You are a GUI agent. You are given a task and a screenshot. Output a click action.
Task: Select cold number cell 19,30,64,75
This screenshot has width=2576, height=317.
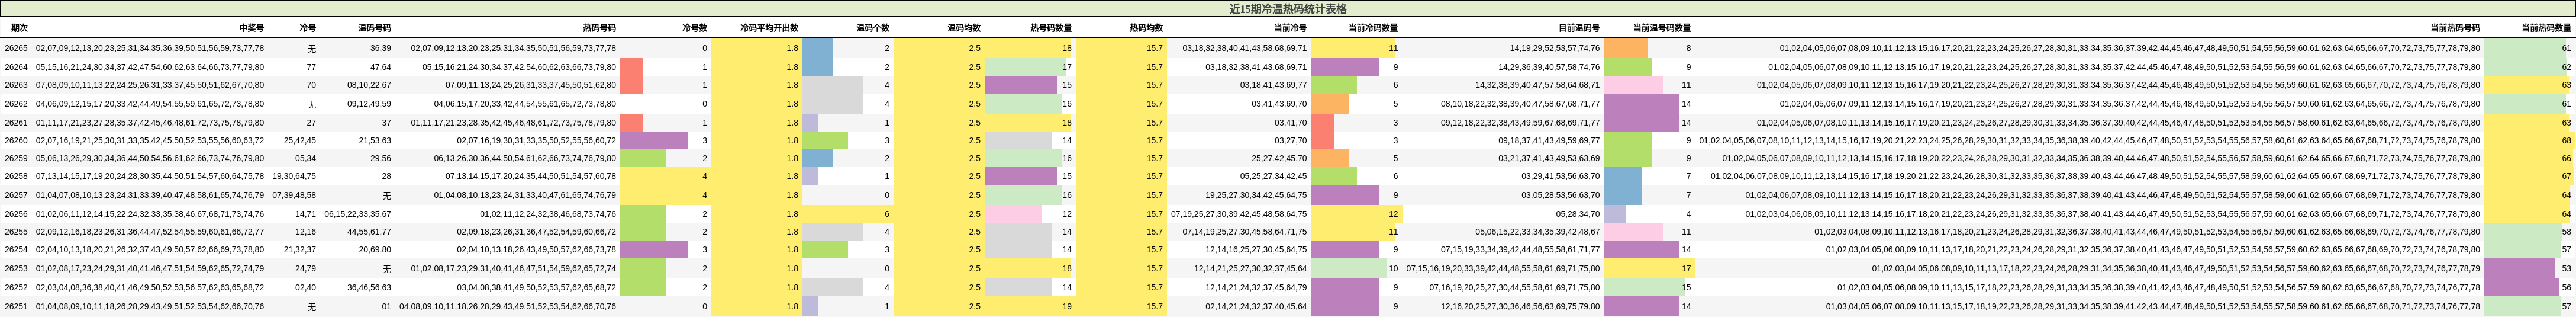point(294,176)
